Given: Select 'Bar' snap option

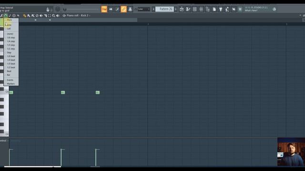Looking at the screenshot, I should [x=11, y=75].
